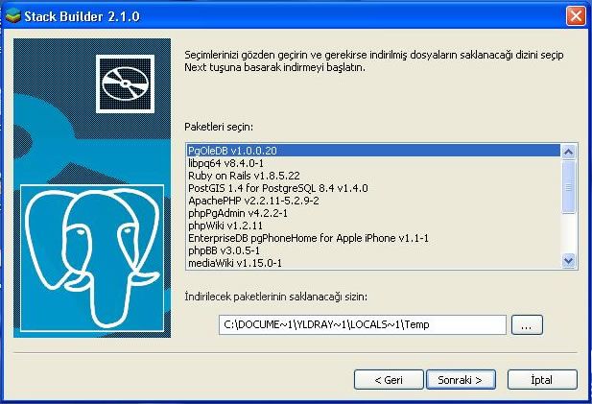Cancel the wizard with İptal
The height and width of the screenshot is (404, 592).
542,379
